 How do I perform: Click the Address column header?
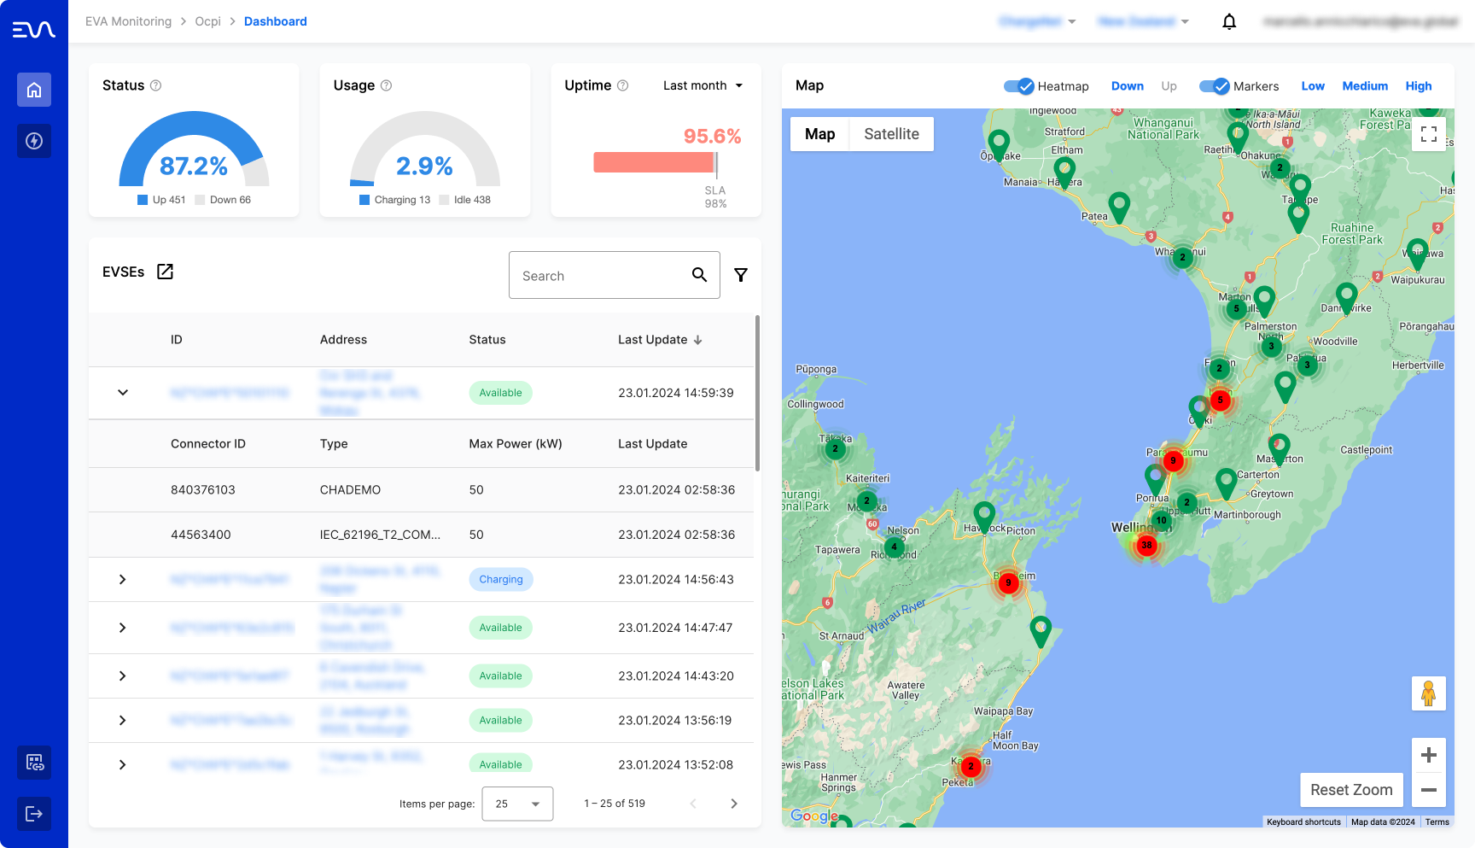click(x=343, y=340)
